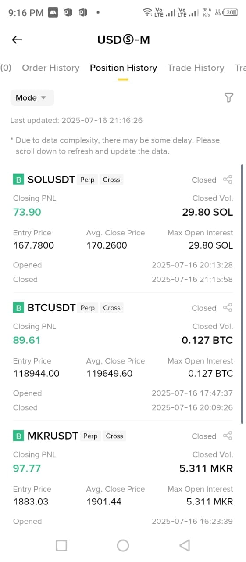
Task: Tap the green B badge beside SOLUSDT
Action: pos(18,180)
